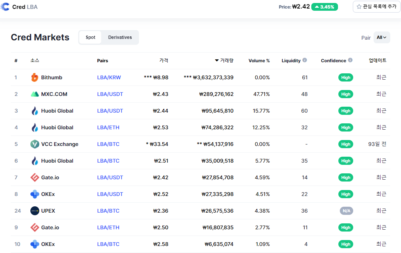
Task: Click Gate.io logo in the LBA/ETH row
Action: (34, 227)
